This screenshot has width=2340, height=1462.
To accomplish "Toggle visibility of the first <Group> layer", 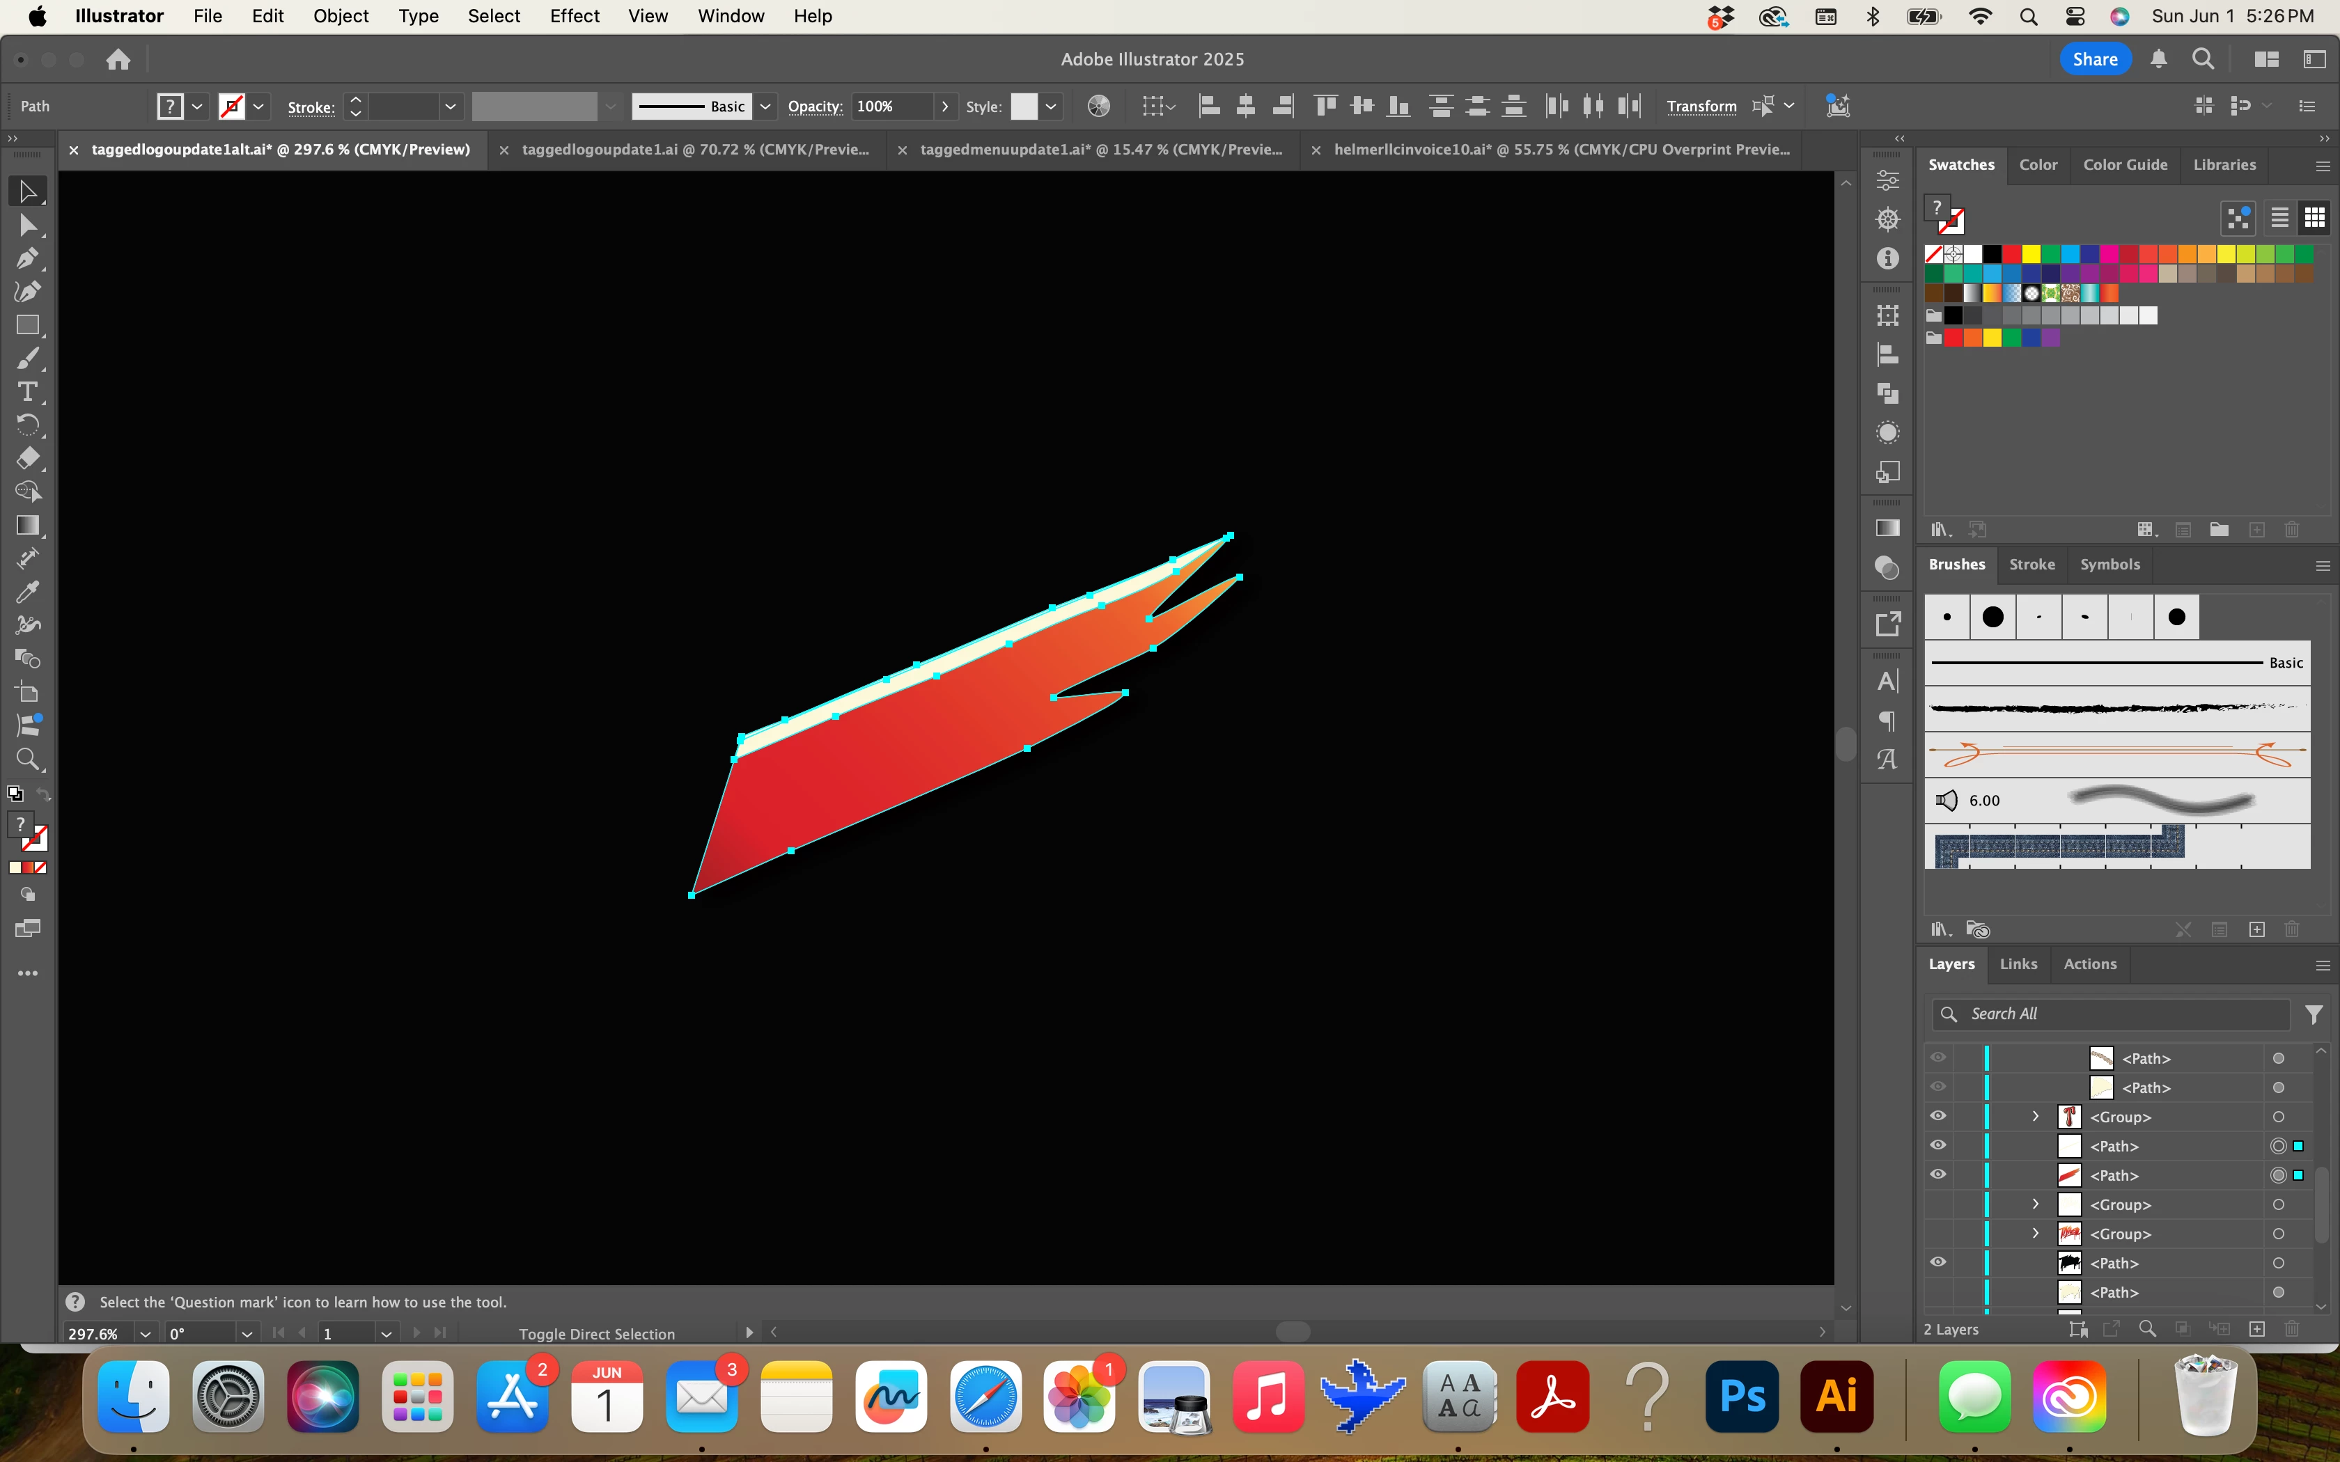I will 1937,1116.
